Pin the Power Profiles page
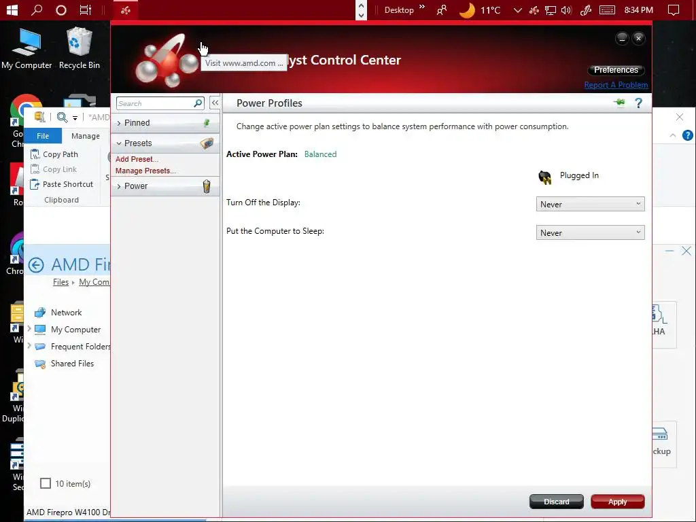 pos(620,103)
